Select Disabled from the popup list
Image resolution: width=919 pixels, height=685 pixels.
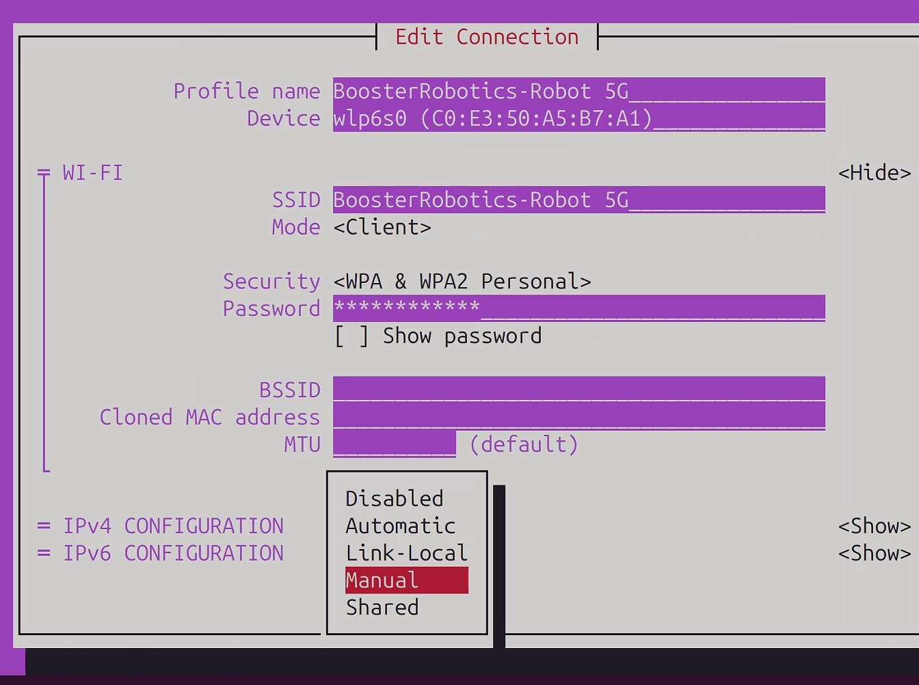(x=395, y=498)
